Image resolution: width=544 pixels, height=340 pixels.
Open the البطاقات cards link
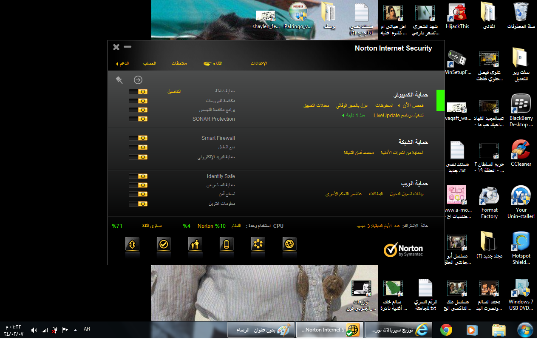376,194
